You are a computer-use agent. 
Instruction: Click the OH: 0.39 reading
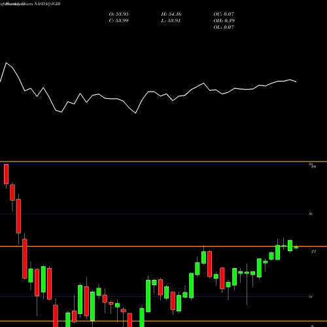(224, 21)
